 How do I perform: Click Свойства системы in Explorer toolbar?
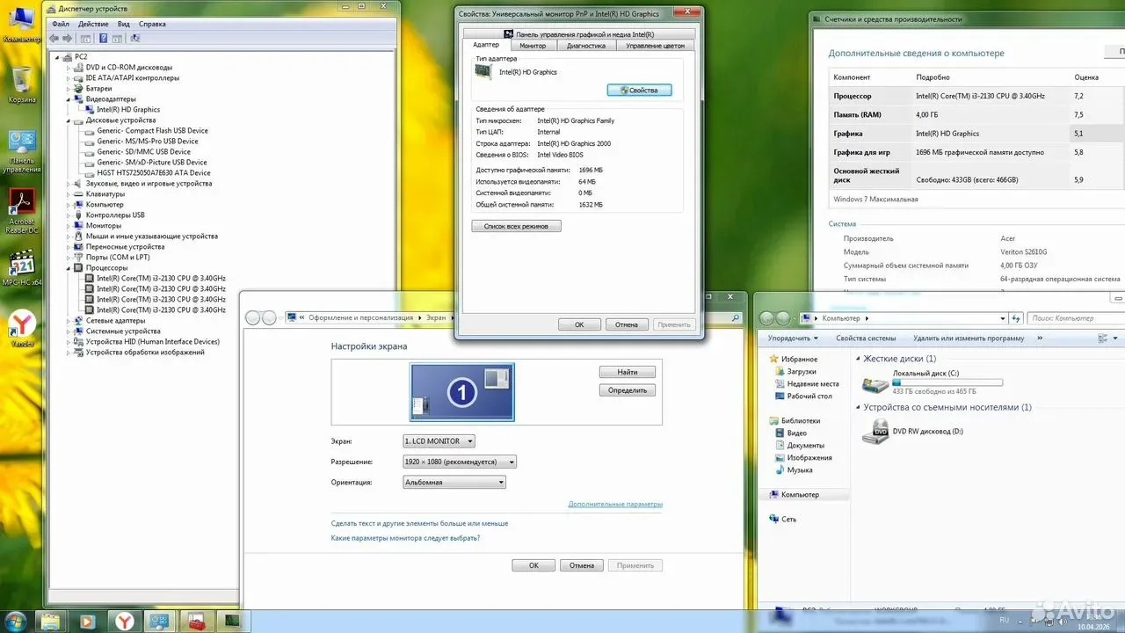[866, 338]
